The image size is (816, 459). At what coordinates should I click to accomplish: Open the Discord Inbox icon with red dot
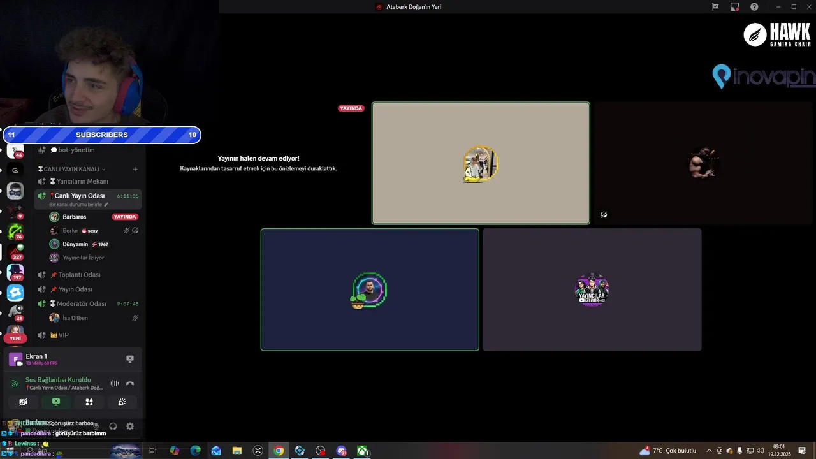coord(735,6)
